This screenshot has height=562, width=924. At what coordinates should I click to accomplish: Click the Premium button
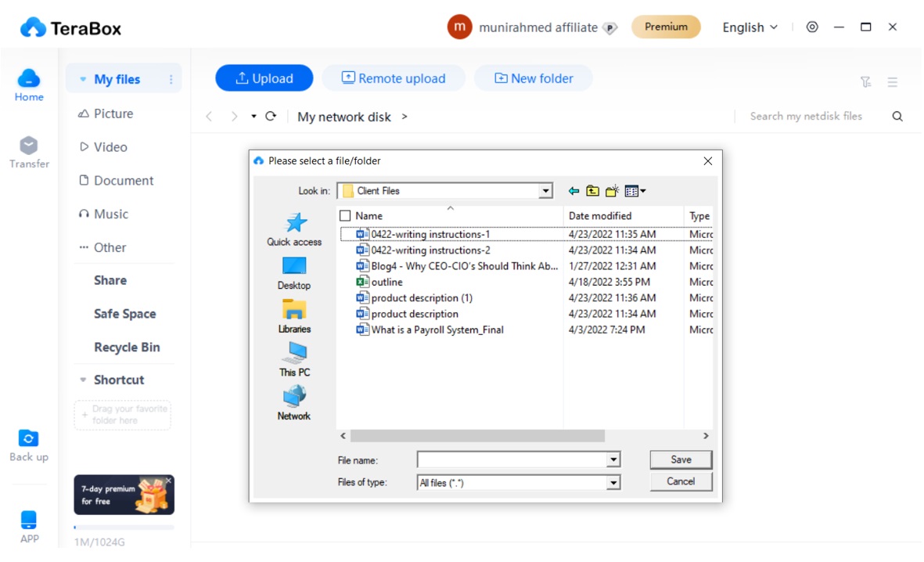666,27
